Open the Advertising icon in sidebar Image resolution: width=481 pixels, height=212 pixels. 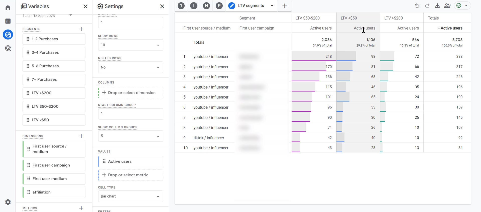coord(8,48)
